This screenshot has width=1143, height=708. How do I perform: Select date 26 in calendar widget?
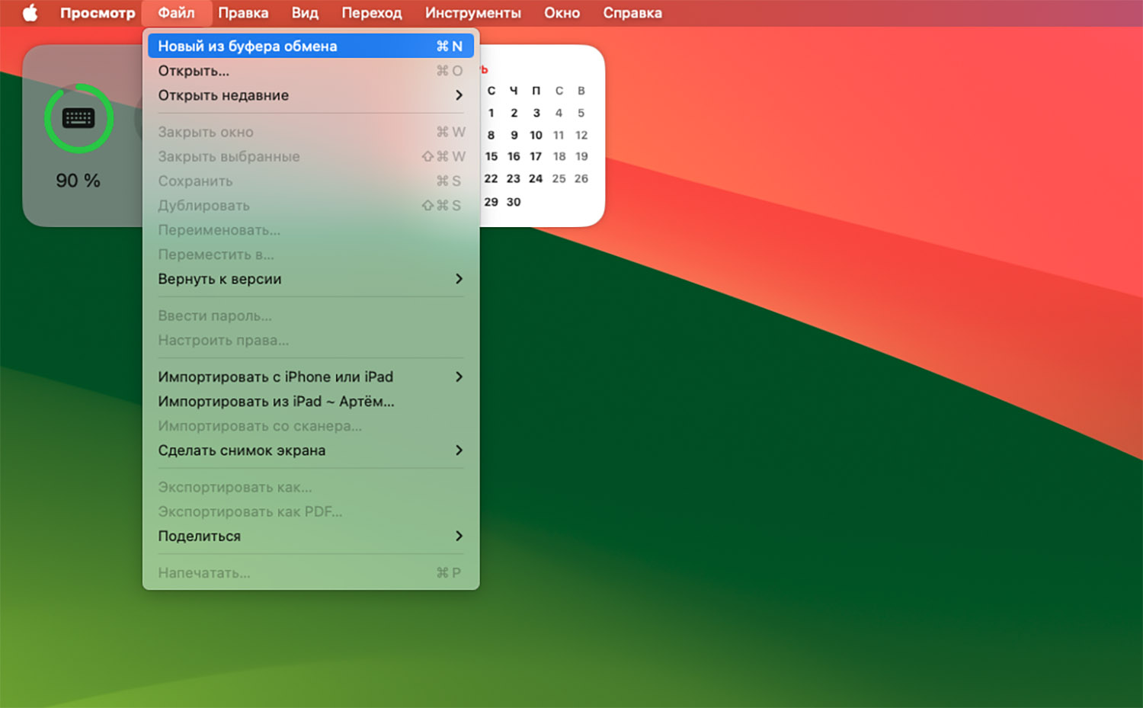click(x=581, y=178)
